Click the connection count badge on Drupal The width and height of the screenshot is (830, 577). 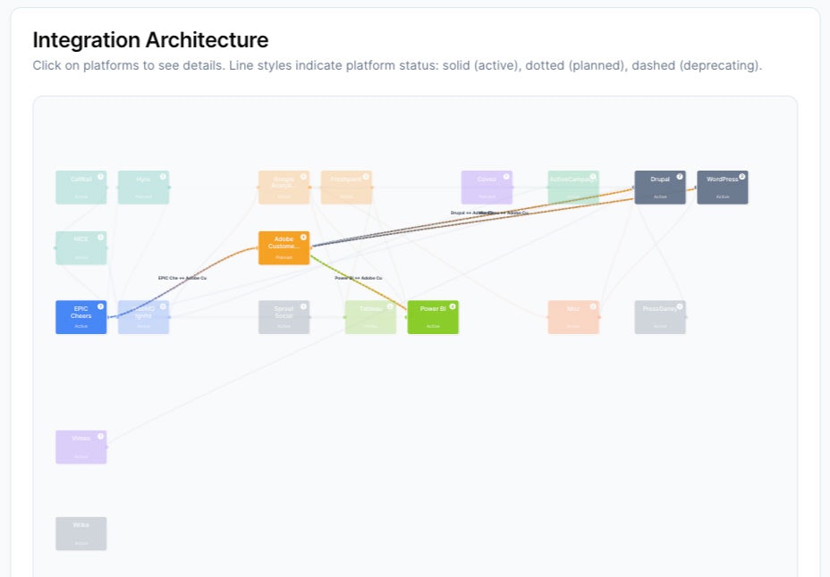pos(680,177)
